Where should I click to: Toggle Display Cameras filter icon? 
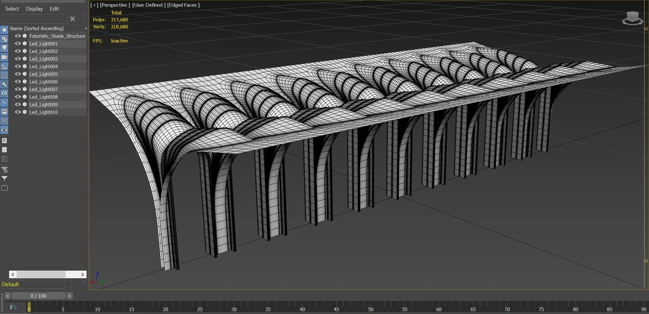(x=4, y=57)
